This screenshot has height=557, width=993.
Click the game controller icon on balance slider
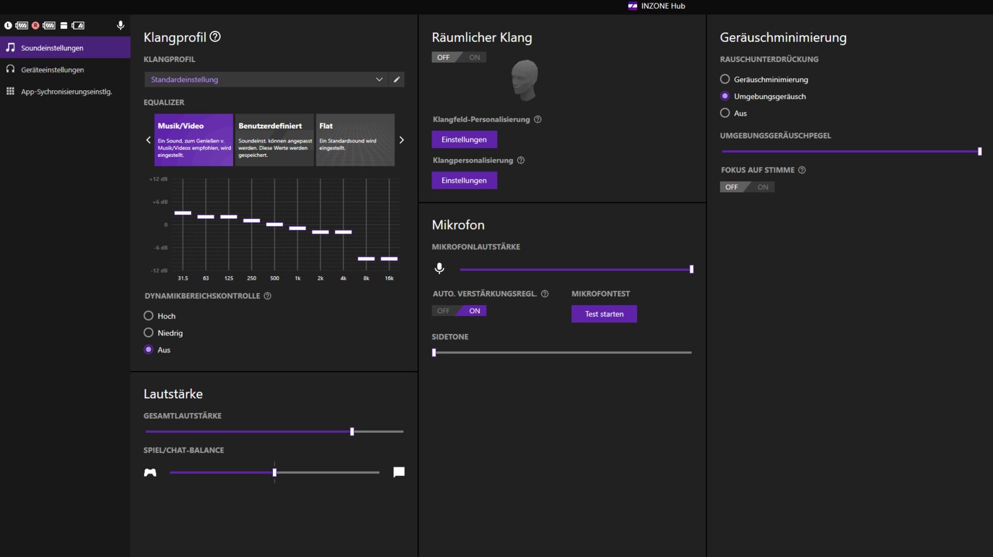coord(150,472)
